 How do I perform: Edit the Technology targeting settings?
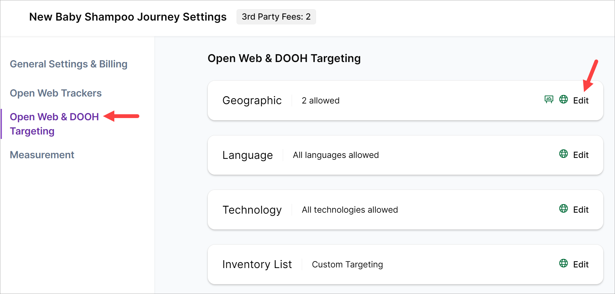coord(580,210)
